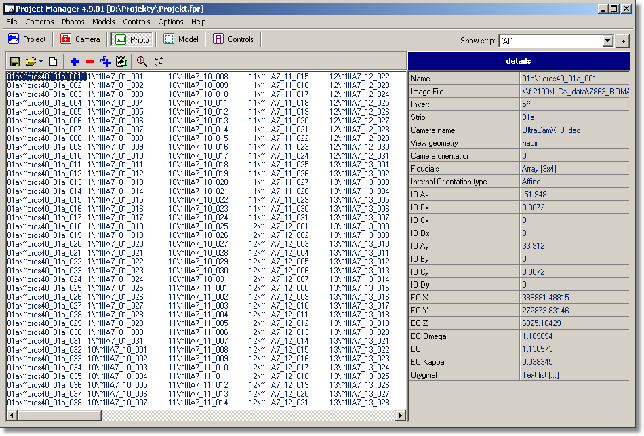The width and height of the screenshot is (644, 436).
Task: Open the Photos menu
Action: tap(73, 22)
